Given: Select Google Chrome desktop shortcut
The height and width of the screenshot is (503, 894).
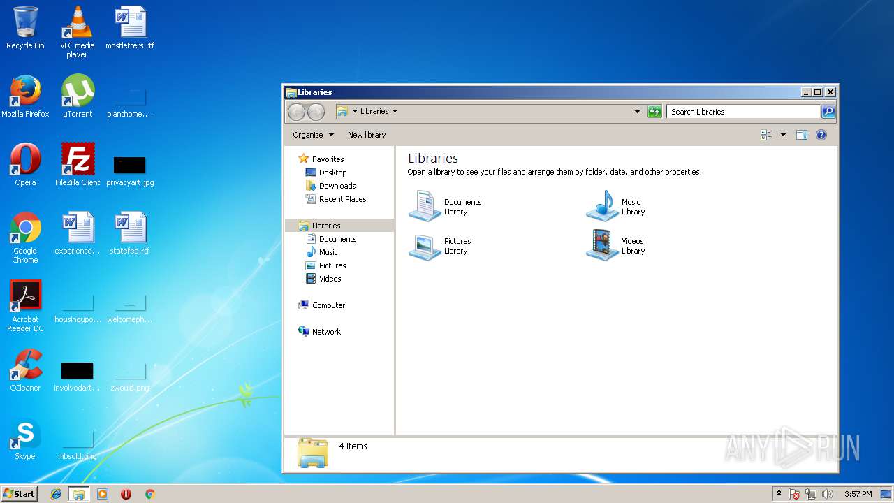Looking at the screenshot, I should tap(25, 238).
